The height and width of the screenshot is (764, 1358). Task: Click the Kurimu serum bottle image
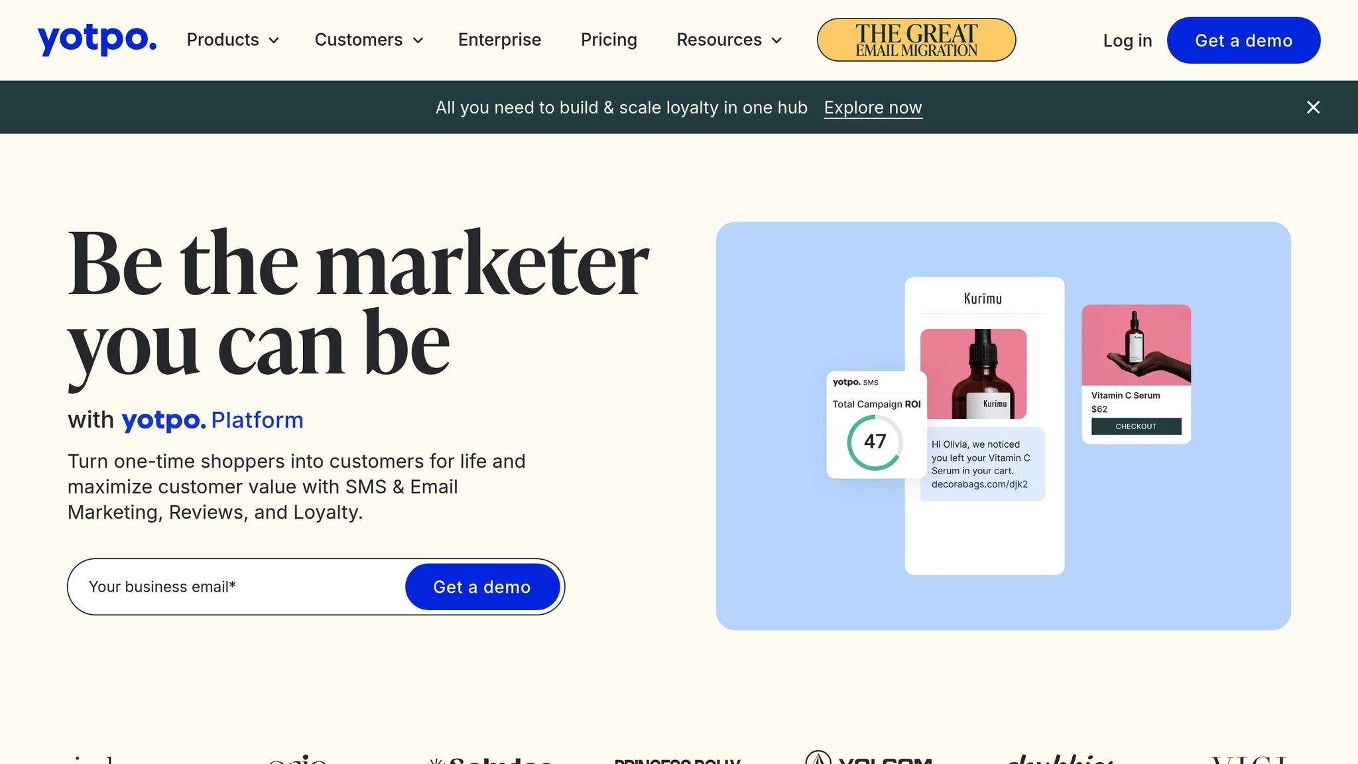pos(973,374)
